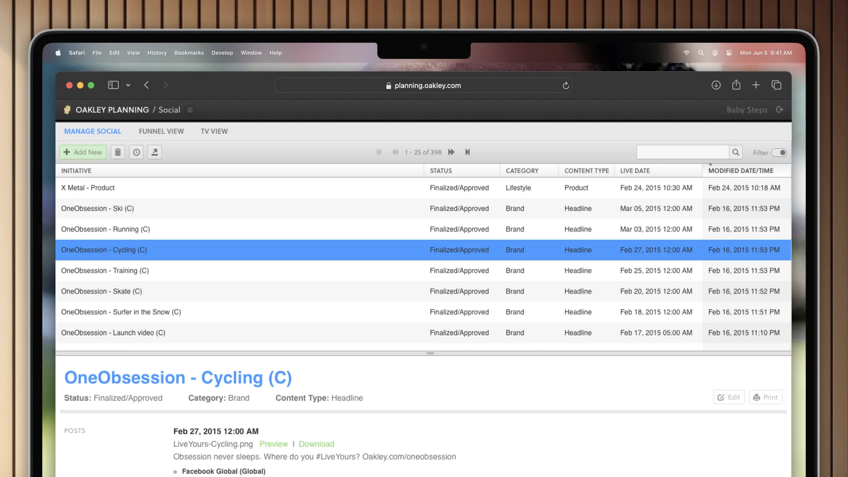Click the Download link
This screenshot has height=477, width=848.
(316, 444)
